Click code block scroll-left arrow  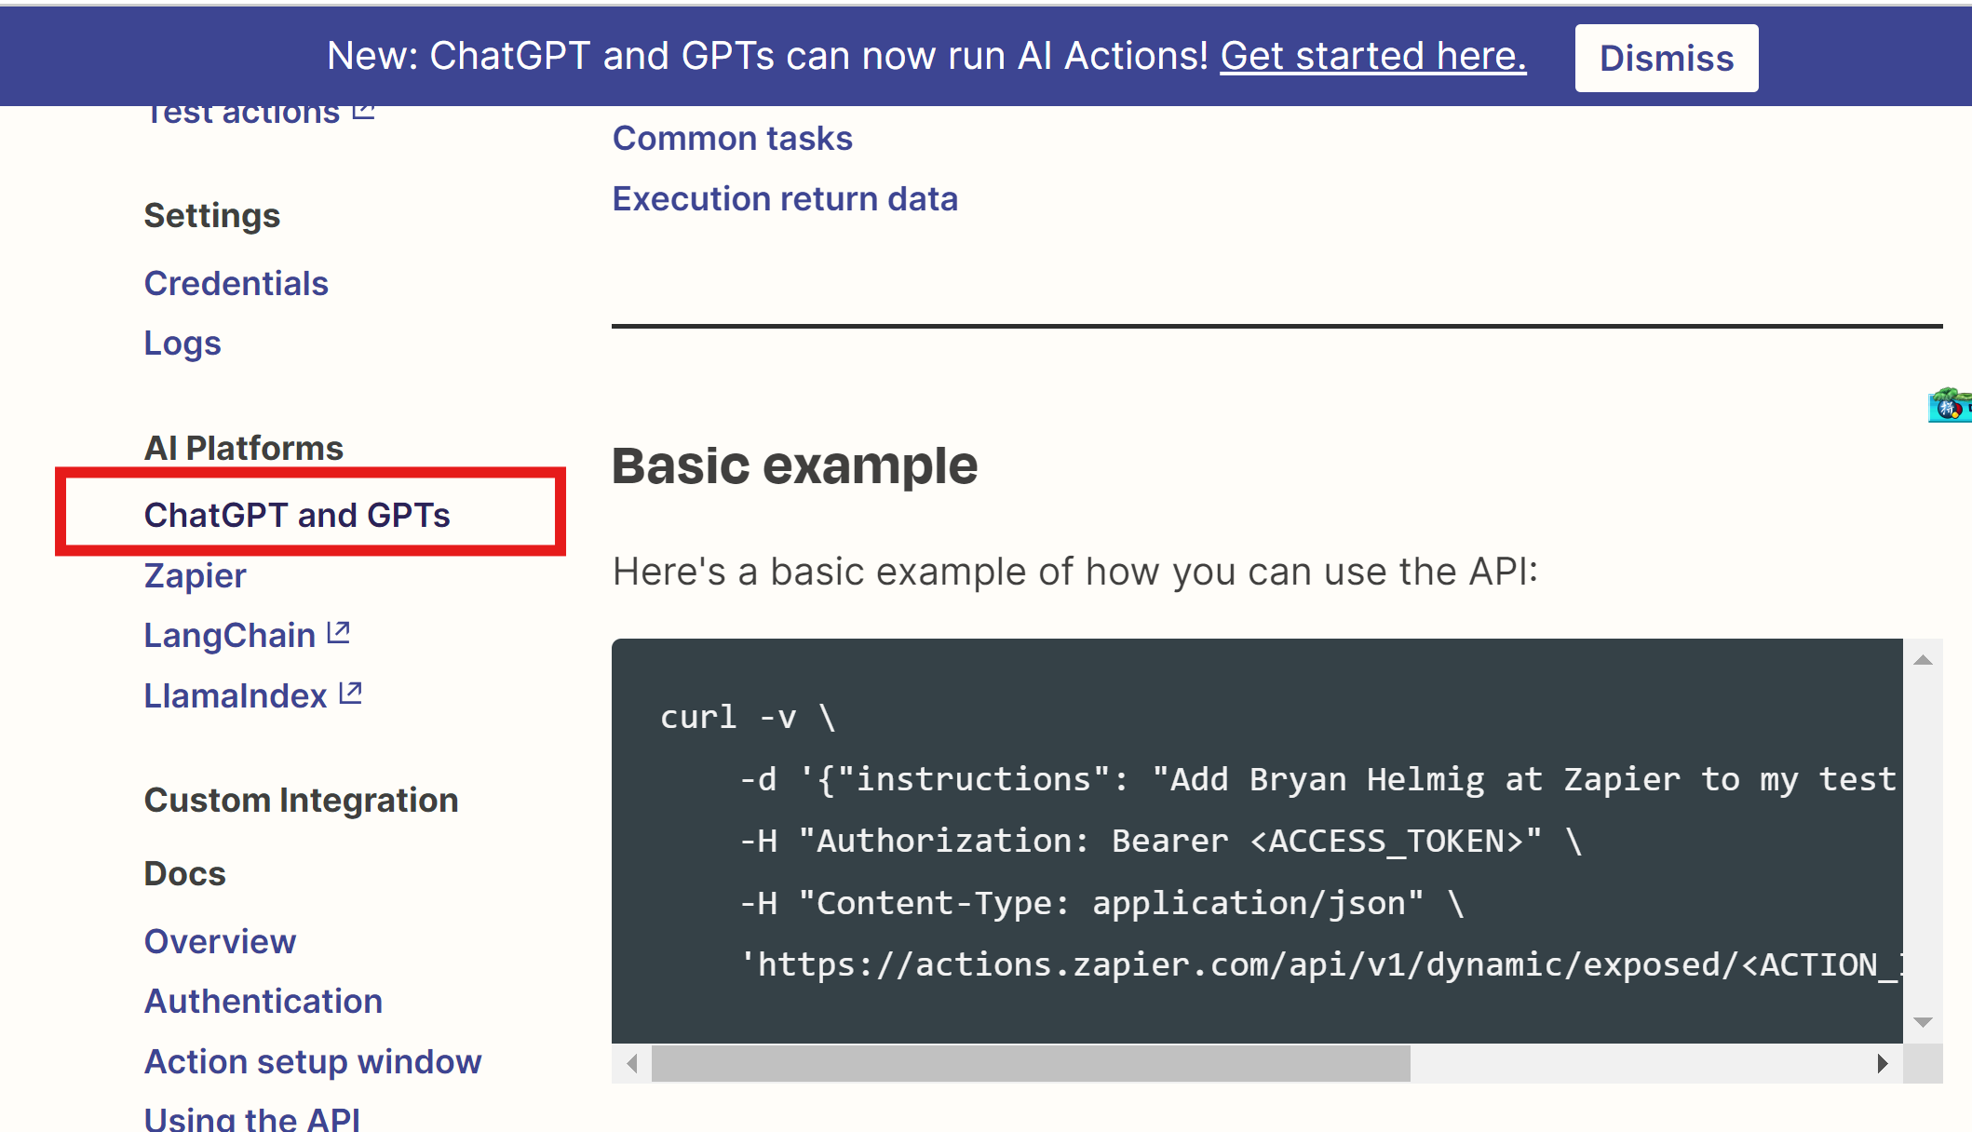[632, 1063]
